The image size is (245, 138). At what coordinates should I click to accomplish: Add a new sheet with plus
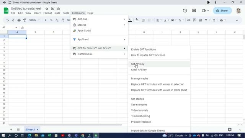pos(11,130)
